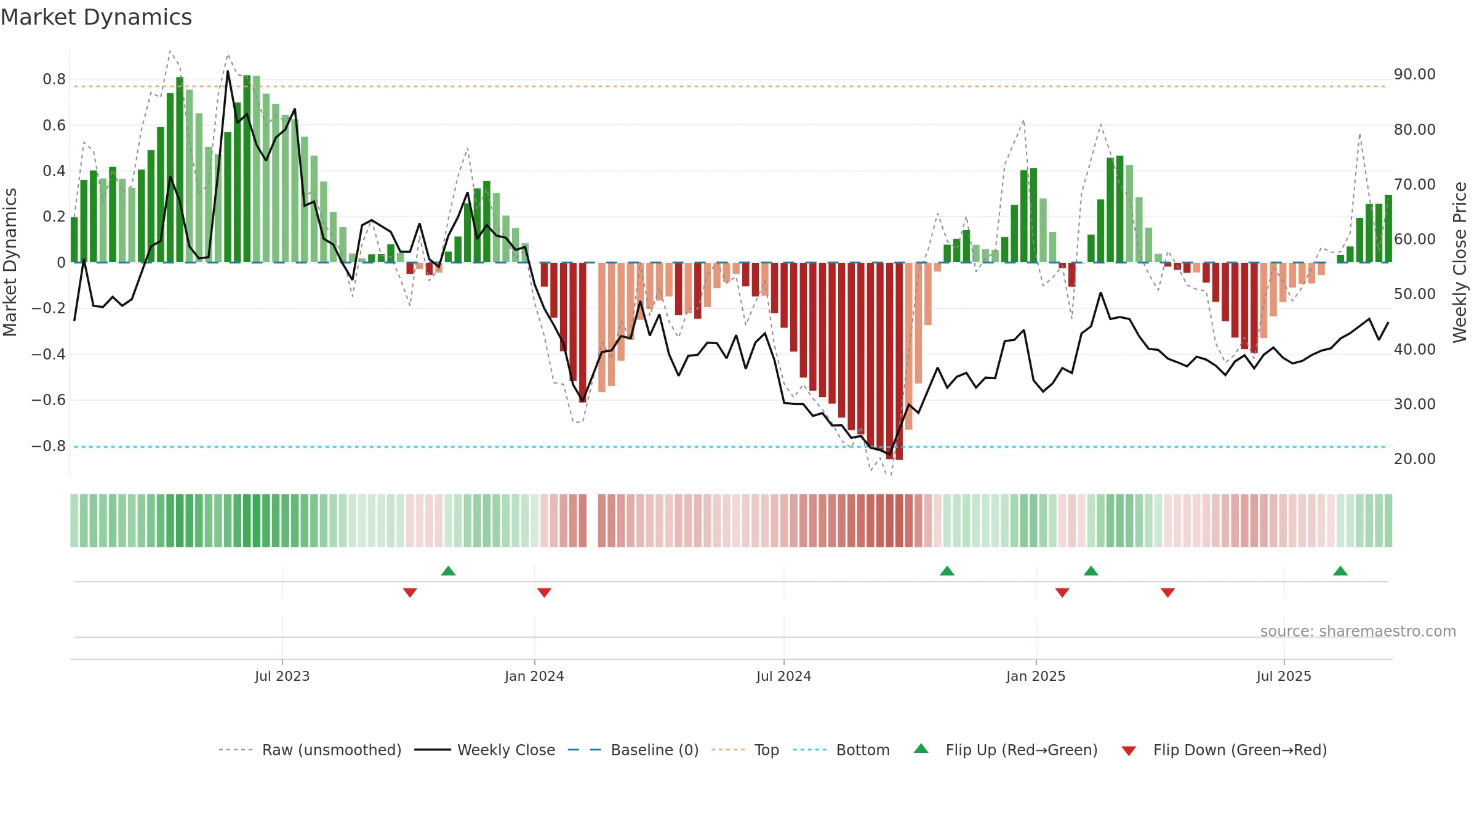Screen dimensions: 1477x831
Task: Click the 50.00 price axis label
Action: tap(1415, 294)
